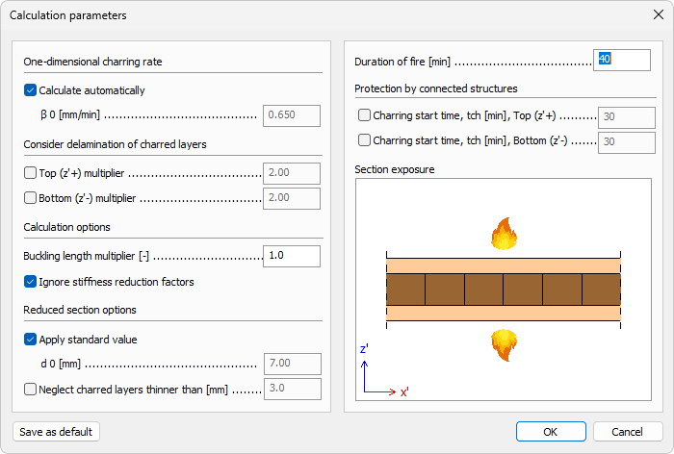This screenshot has width=674, height=454.
Task: Click the Cancel button
Action: pos(628,432)
